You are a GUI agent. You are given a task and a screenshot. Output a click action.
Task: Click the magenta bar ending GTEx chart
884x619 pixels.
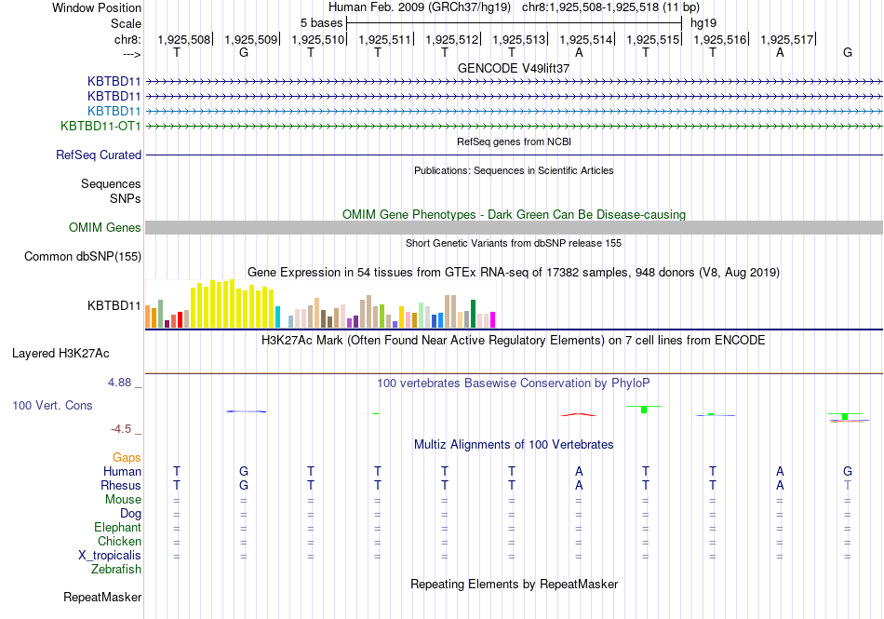pos(493,319)
